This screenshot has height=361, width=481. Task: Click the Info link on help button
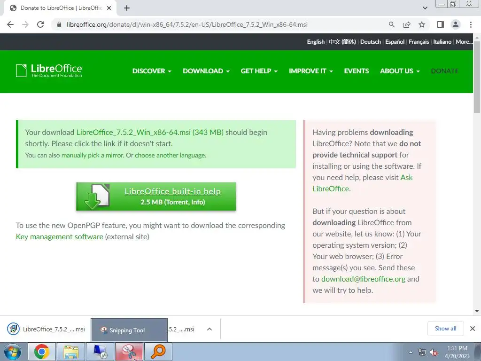(x=197, y=202)
